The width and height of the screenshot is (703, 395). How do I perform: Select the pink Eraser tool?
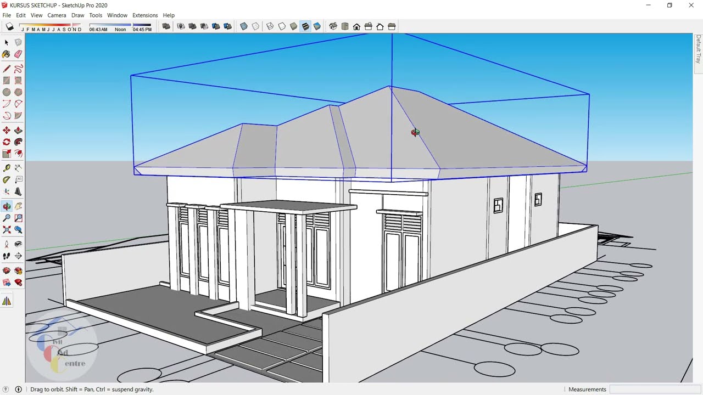pos(18,54)
